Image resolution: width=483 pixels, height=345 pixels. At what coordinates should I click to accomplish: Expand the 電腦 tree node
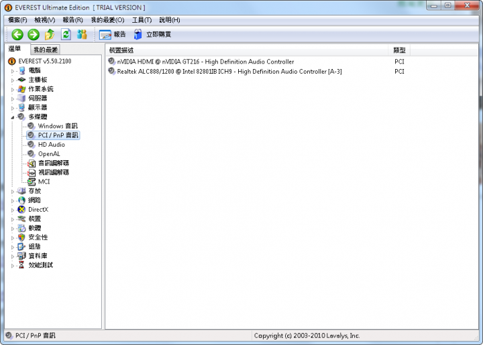[13, 71]
